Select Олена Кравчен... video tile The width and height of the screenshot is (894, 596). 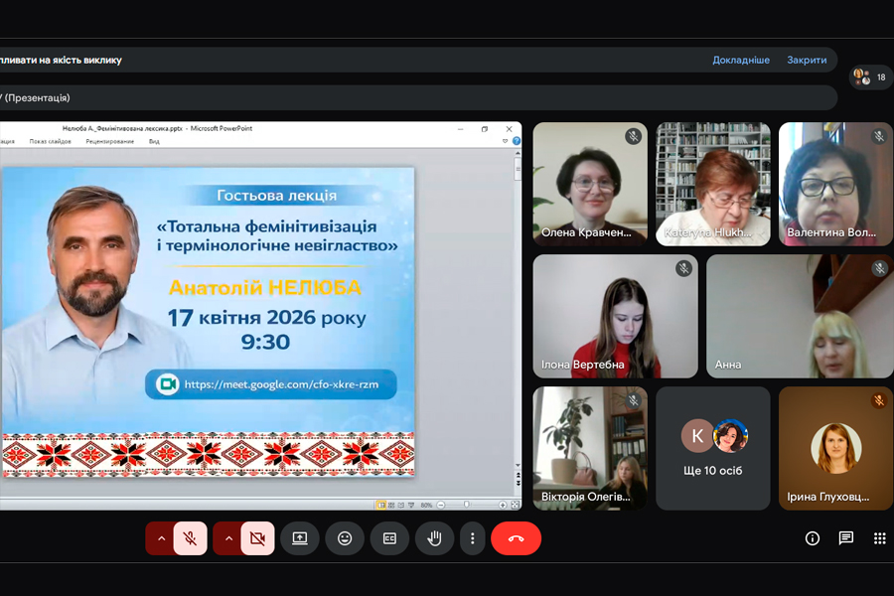coord(590,184)
